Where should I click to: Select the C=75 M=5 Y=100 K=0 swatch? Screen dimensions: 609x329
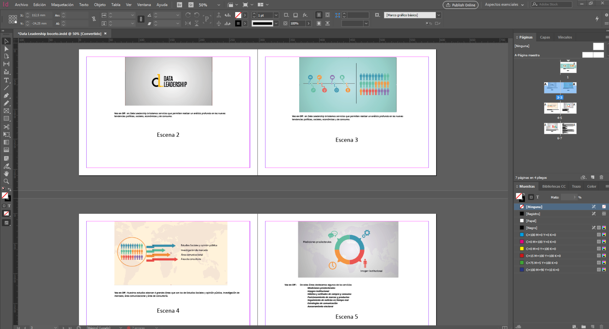point(561,263)
